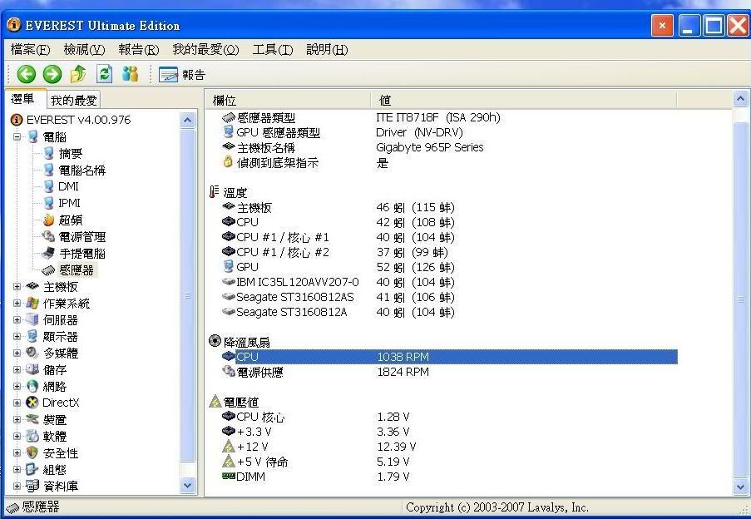751x519 pixels.
Task: Select the 感應器類型 row
Action: (450, 117)
